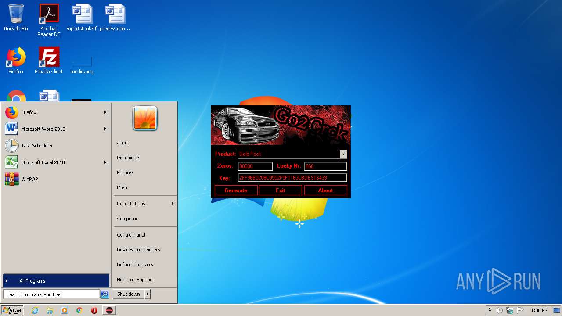Viewport: 562px width, 316px height.
Task: Click the Zeros input field
Action: pos(256,166)
